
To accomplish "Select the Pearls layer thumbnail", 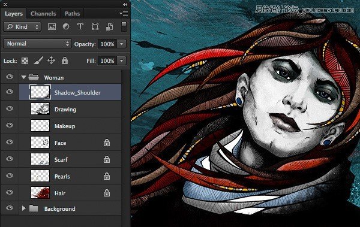I will coord(40,175).
